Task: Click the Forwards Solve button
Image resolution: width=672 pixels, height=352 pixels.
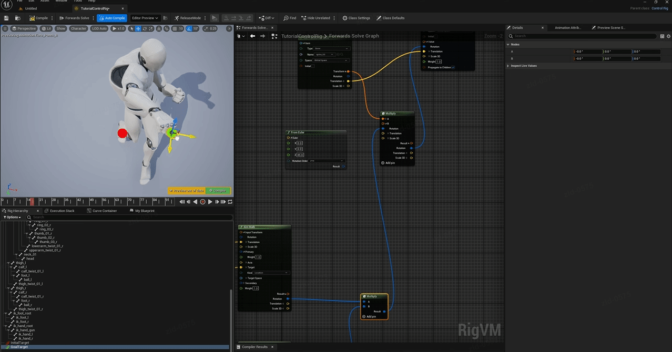Action: (x=74, y=18)
